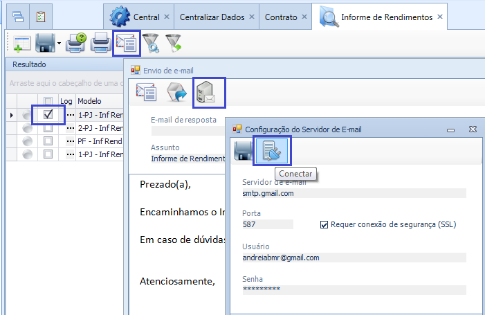This screenshot has height=315, width=485.
Task: Open the cascading windows icon at top left
Action: click(x=17, y=17)
